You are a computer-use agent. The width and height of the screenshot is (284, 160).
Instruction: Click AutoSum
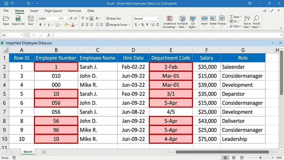tap(236, 17)
